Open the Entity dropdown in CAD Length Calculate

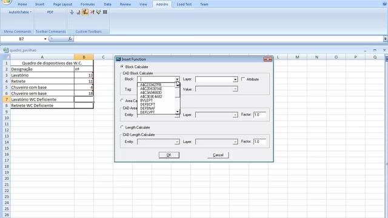(x=177, y=142)
